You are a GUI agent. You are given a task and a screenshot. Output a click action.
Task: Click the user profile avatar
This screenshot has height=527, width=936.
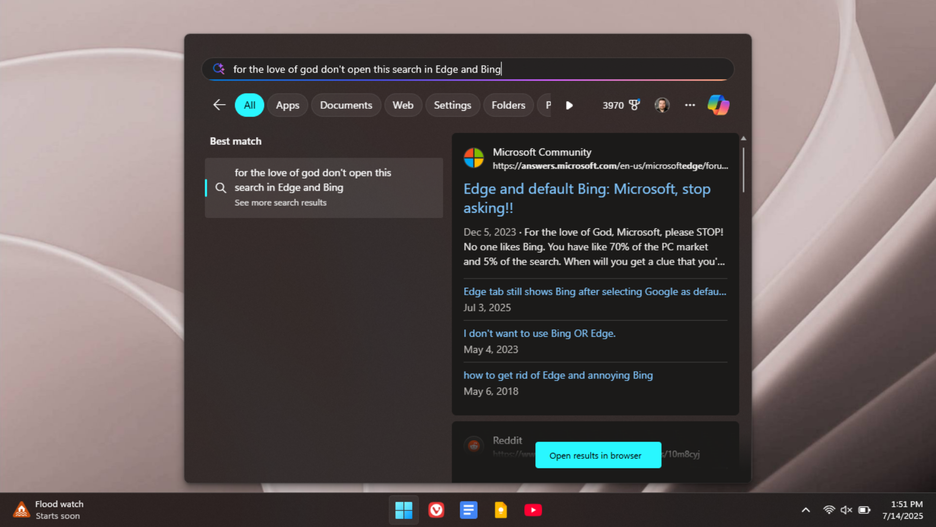click(662, 105)
